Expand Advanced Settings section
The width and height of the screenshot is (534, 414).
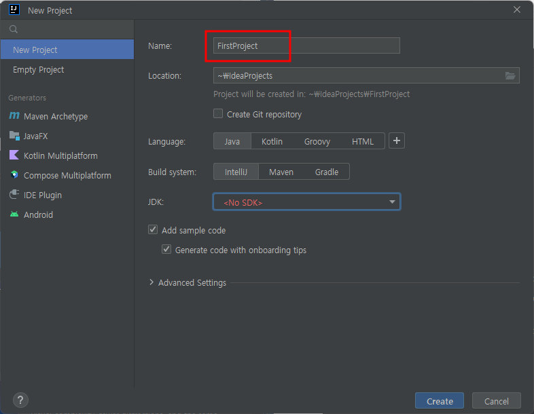pyautogui.click(x=152, y=282)
